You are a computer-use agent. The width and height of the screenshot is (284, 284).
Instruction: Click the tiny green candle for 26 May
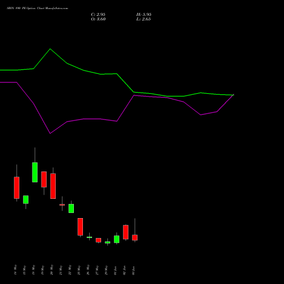point(89,237)
